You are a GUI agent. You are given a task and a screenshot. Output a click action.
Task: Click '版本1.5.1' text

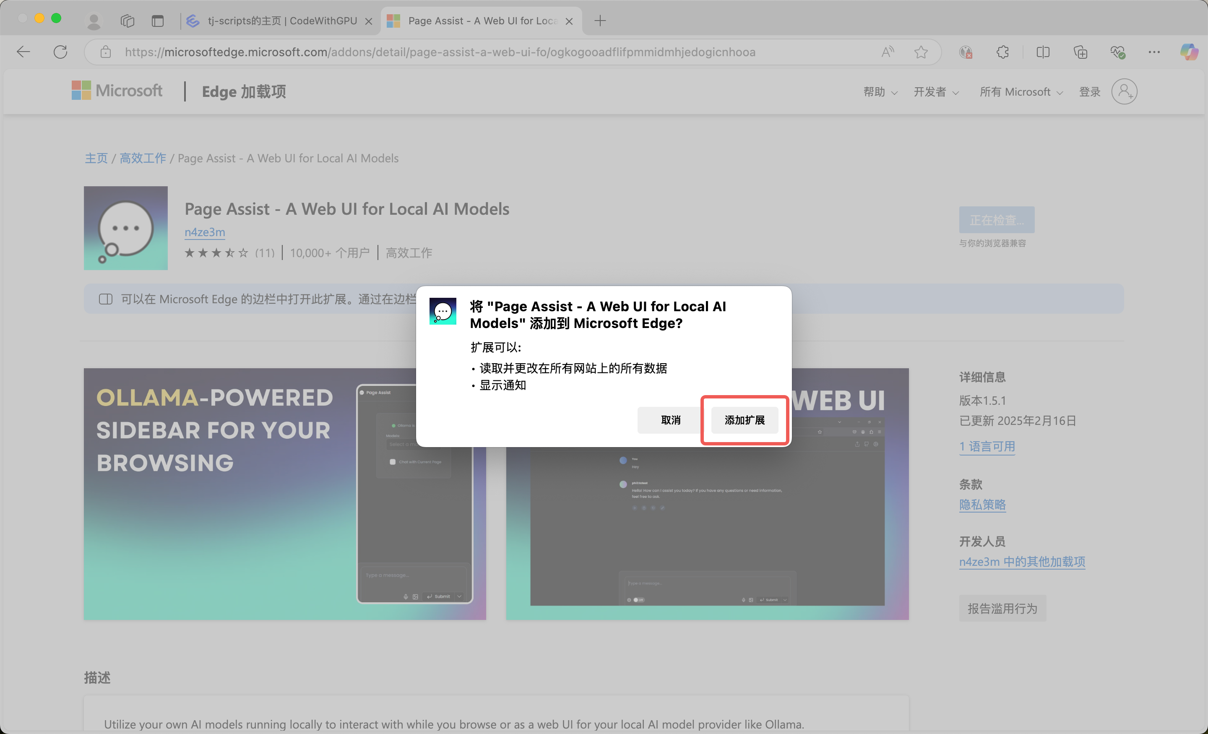(982, 401)
